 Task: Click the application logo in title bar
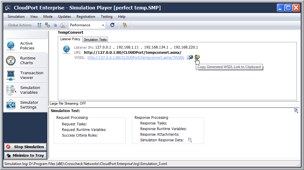[x=8, y=8]
